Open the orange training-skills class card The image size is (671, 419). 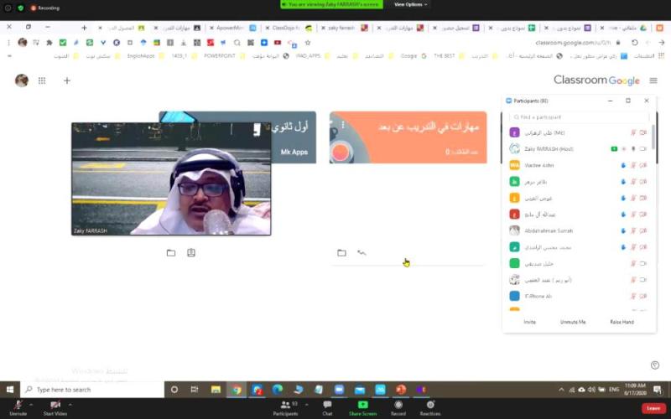(x=408, y=137)
